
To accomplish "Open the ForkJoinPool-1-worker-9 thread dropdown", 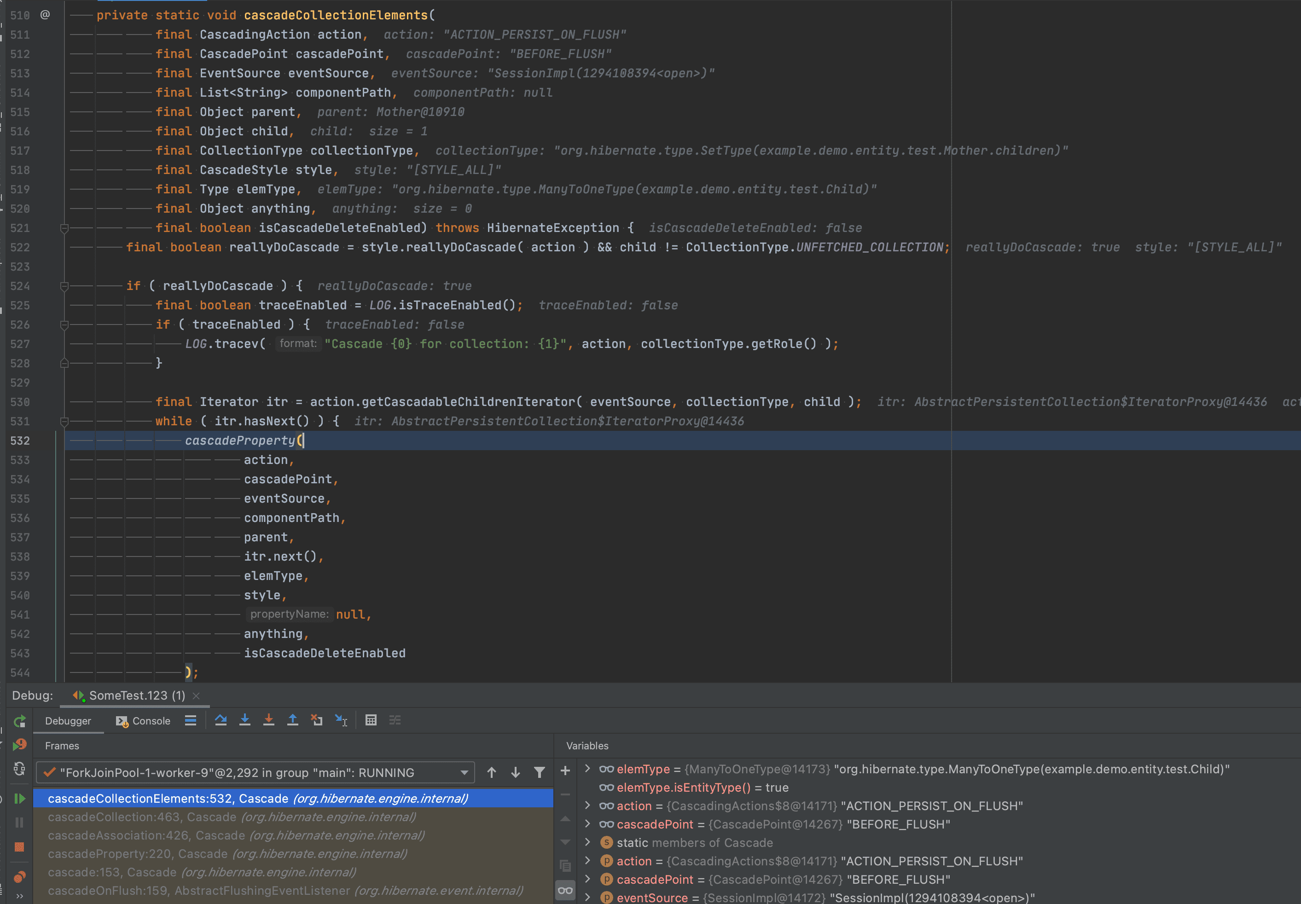I will (464, 773).
